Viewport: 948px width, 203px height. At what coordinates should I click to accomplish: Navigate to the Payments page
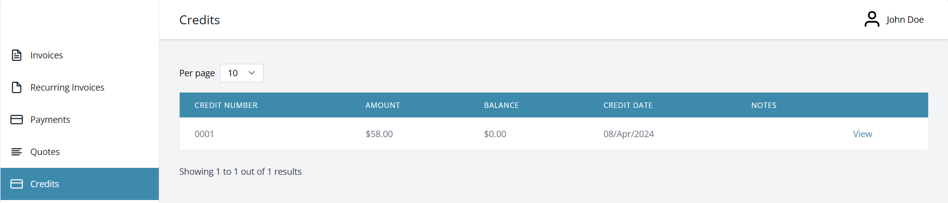[50, 119]
